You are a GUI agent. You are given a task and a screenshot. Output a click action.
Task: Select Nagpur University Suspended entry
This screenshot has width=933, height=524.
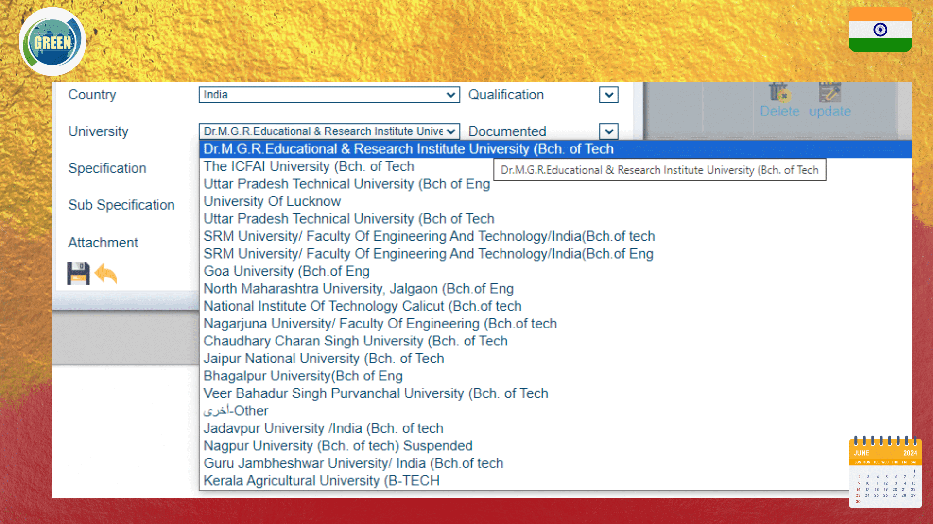(338, 446)
